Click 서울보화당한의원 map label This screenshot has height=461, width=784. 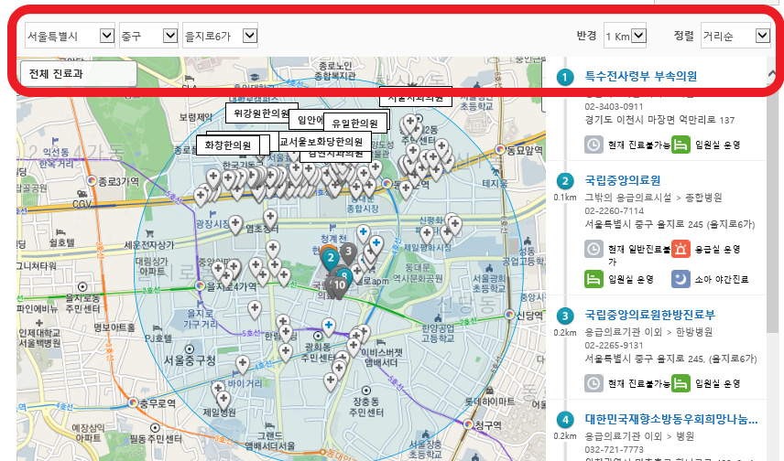324,142
